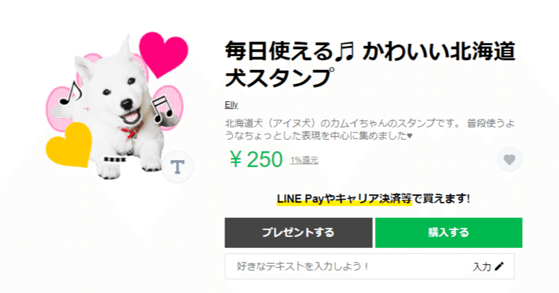This screenshot has width=559, height=293.
Task: Click the beamed music note right of dog
Action: click(162, 109)
